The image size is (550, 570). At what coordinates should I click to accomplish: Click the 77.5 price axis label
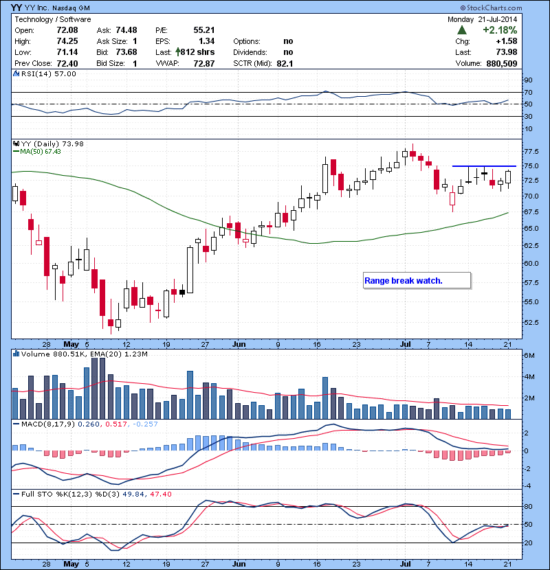coord(531,151)
